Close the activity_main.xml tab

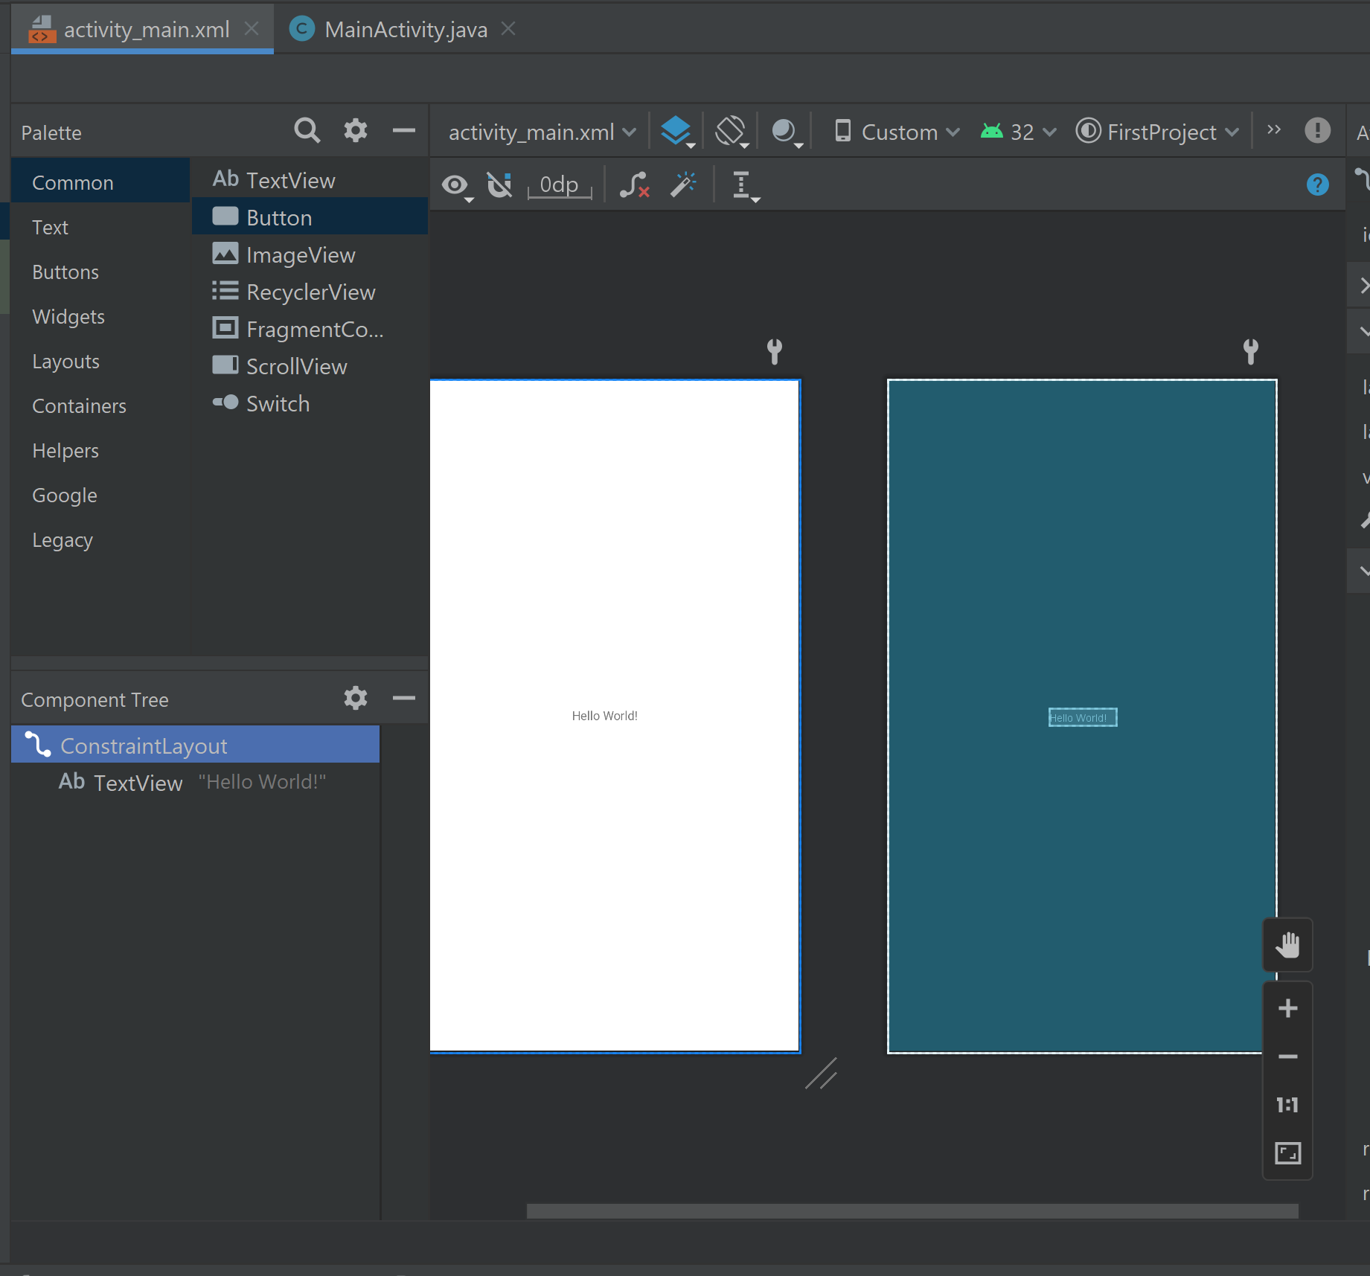(252, 29)
